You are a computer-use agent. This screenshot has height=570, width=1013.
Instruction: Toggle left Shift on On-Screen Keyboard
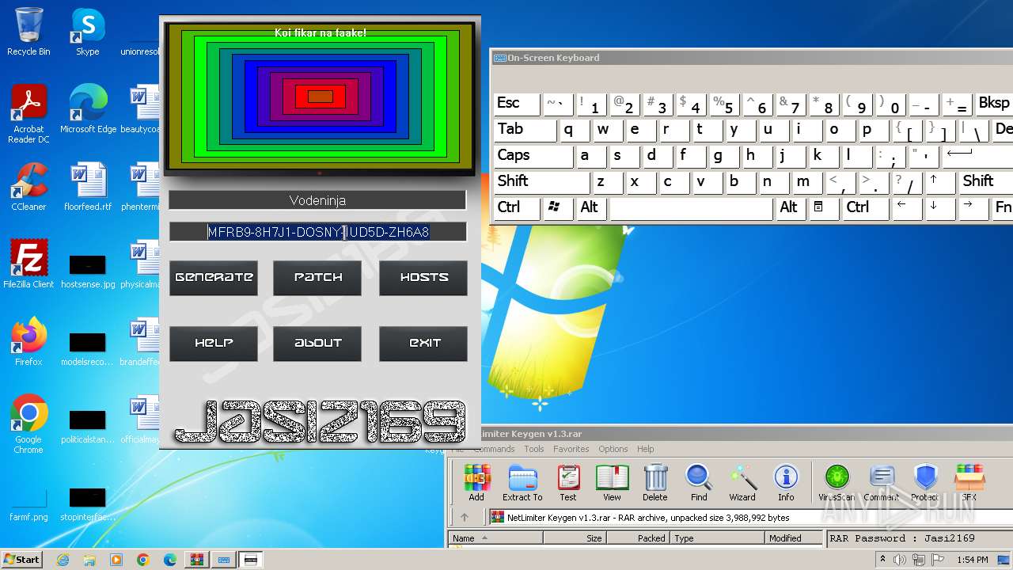(x=541, y=182)
